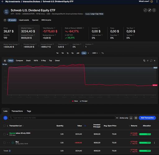Click the chart fullscreen expand icon
The height and width of the screenshot is (155, 159).
click(x=151, y=61)
